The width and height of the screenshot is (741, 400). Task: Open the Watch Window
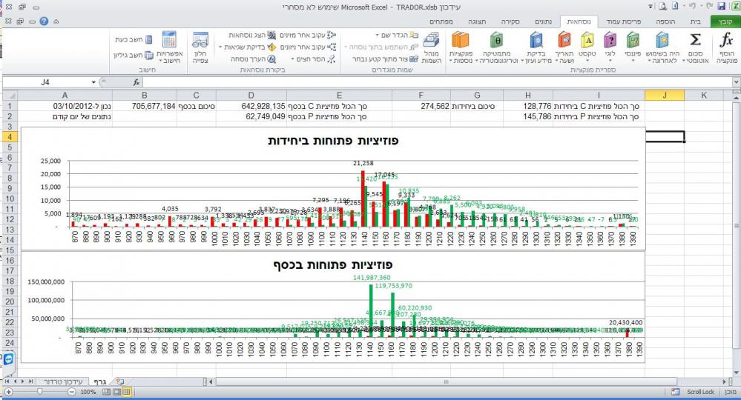(x=200, y=44)
